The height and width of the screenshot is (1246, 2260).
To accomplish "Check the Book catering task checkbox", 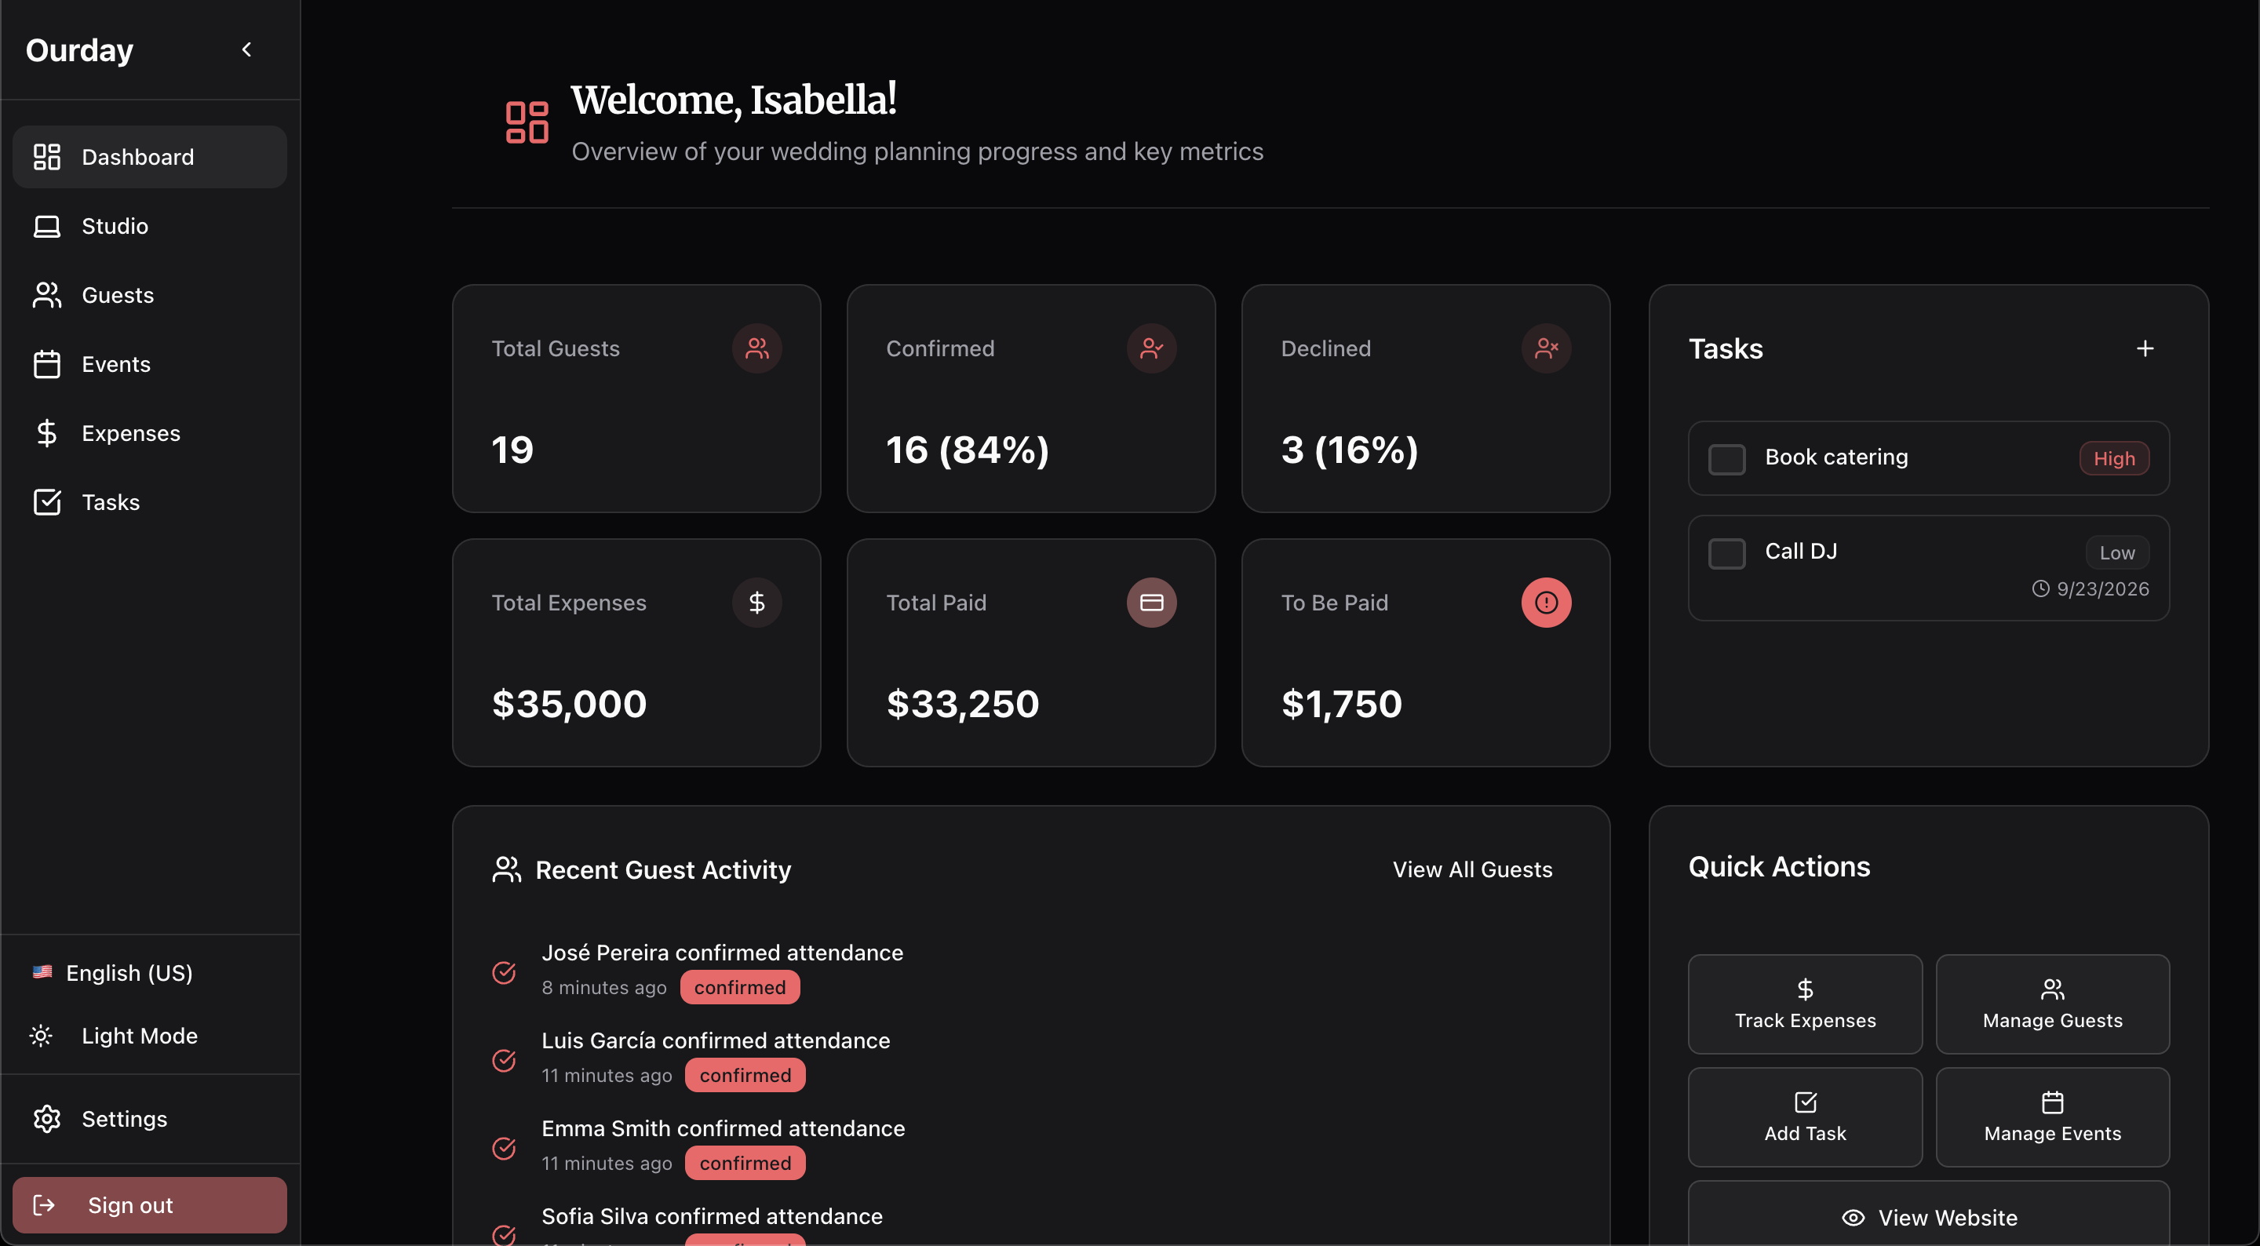I will [x=1726, y=459].
